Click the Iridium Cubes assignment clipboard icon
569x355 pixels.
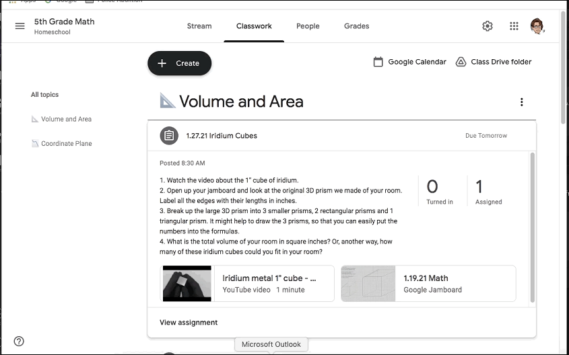click(169, 136)
